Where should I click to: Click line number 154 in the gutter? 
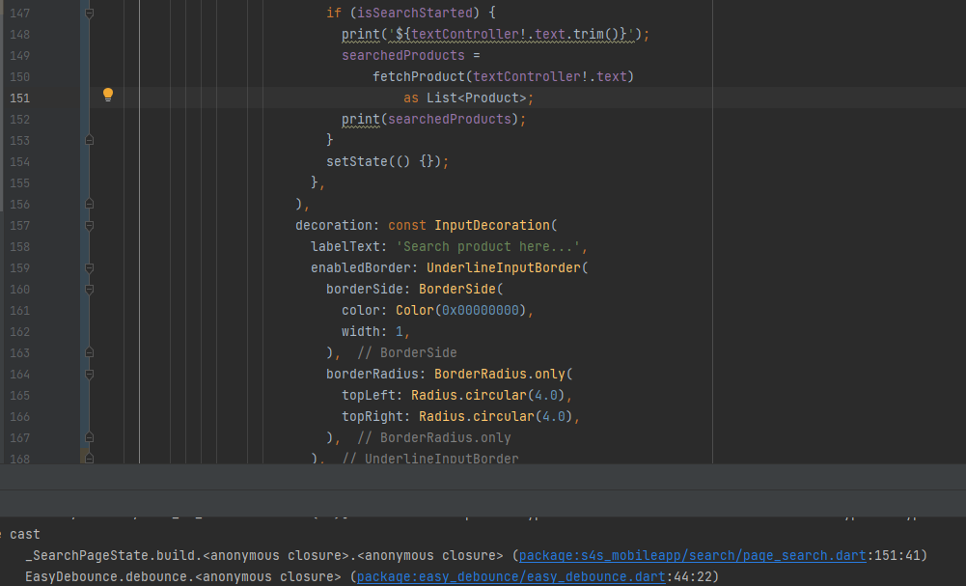(19, 161)
